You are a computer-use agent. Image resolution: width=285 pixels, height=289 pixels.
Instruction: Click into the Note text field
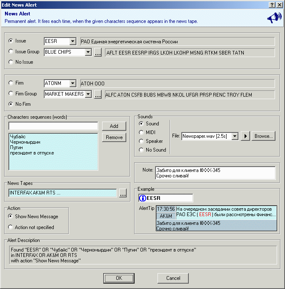[x=215, y=173]
